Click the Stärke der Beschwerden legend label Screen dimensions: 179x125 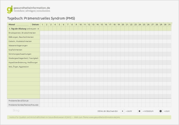(107, 111)
